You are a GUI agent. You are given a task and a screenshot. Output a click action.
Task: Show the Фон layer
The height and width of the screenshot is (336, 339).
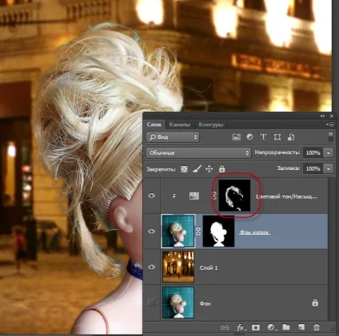pos(151,302)
